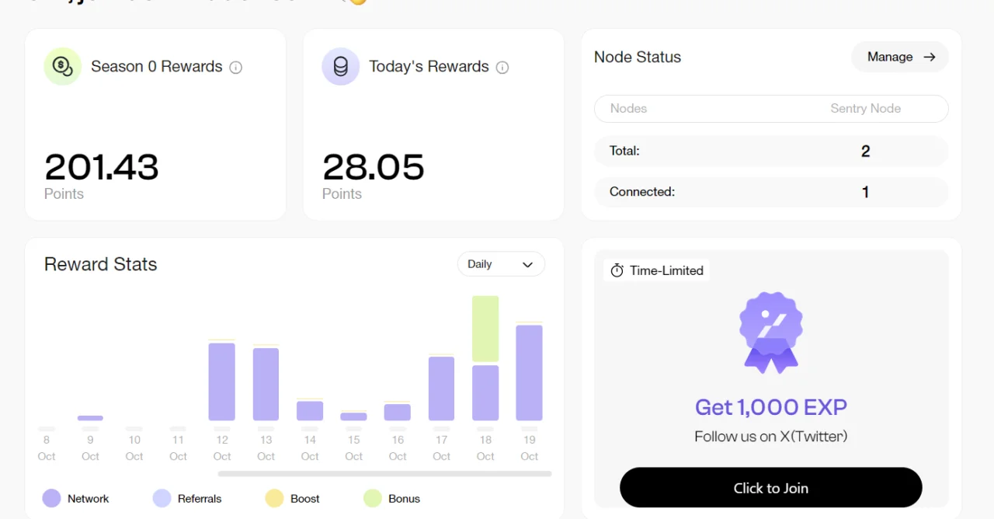Viewport: 994px width, 519px height.
Task: Click the Season 0 Rewards coin icon
Action: coord(63,67)
